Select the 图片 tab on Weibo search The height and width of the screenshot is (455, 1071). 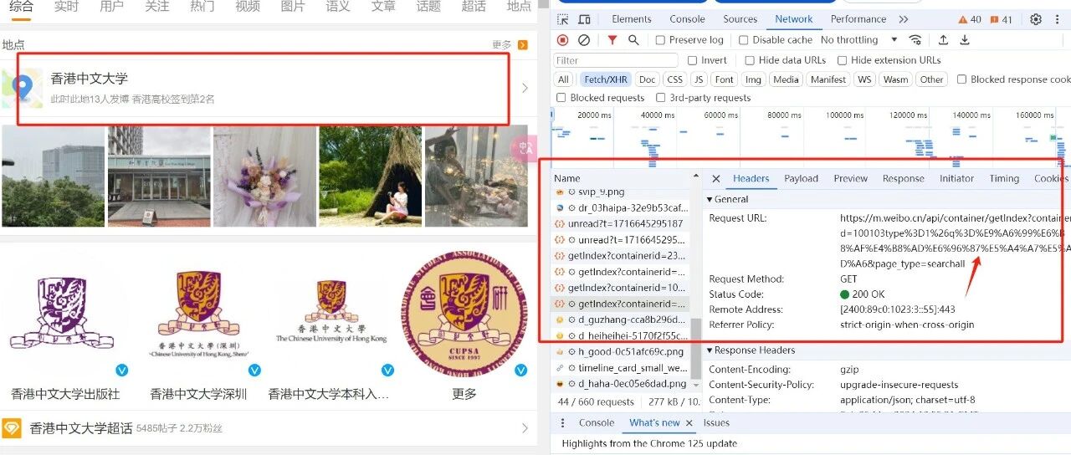(293, 7)
